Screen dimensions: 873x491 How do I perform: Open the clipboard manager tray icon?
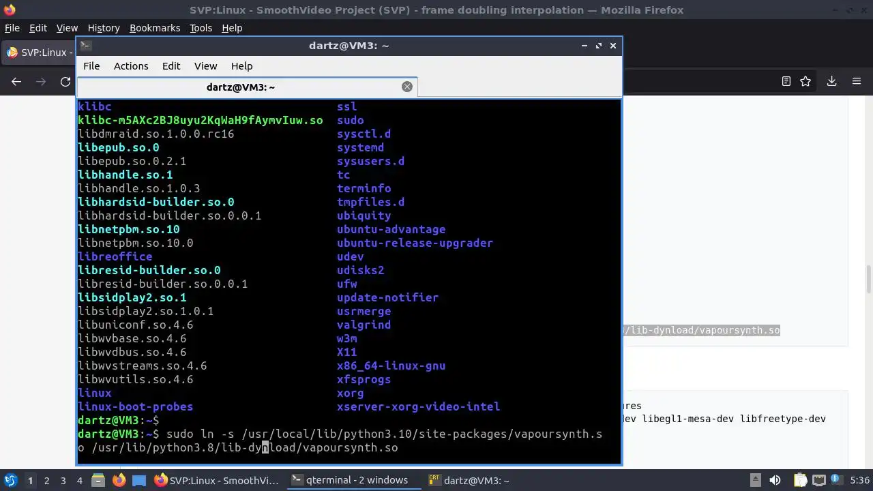799,480
